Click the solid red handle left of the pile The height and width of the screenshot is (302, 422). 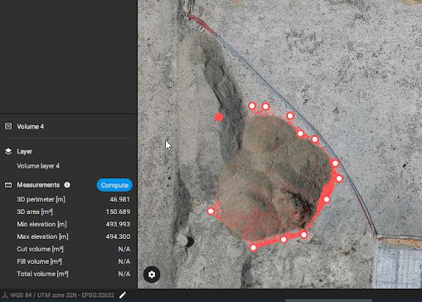219,117
